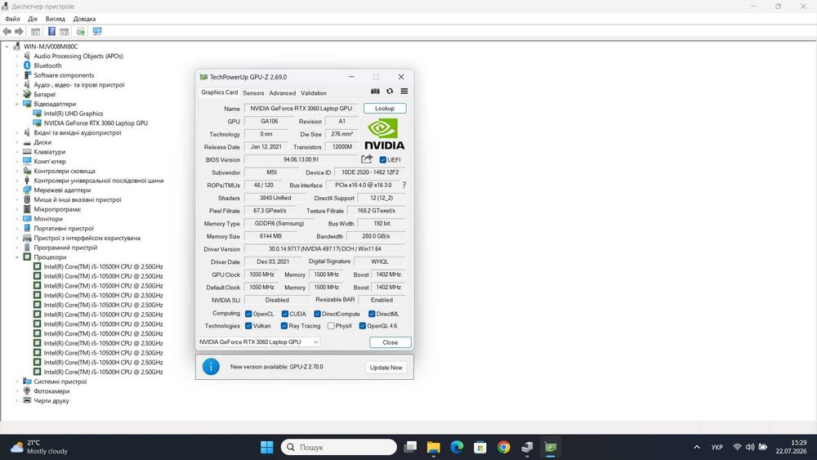
Task: Open Chrome from the taskbar
Action: (503, 447)
